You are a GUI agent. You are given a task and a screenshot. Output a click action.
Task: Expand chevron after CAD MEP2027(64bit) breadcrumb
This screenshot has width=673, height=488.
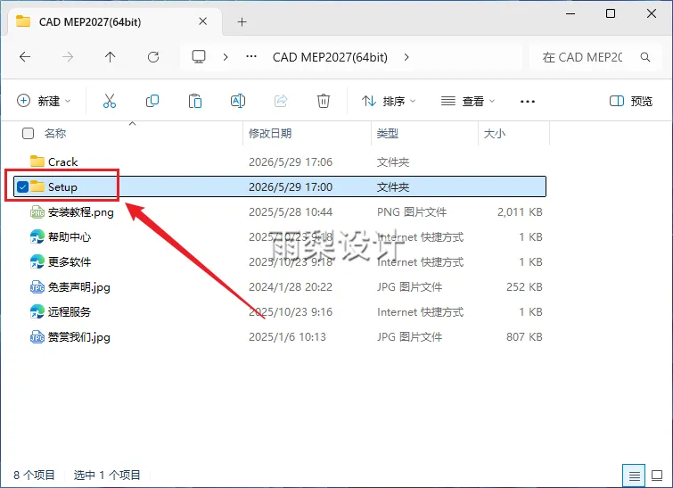click(406, 57)
